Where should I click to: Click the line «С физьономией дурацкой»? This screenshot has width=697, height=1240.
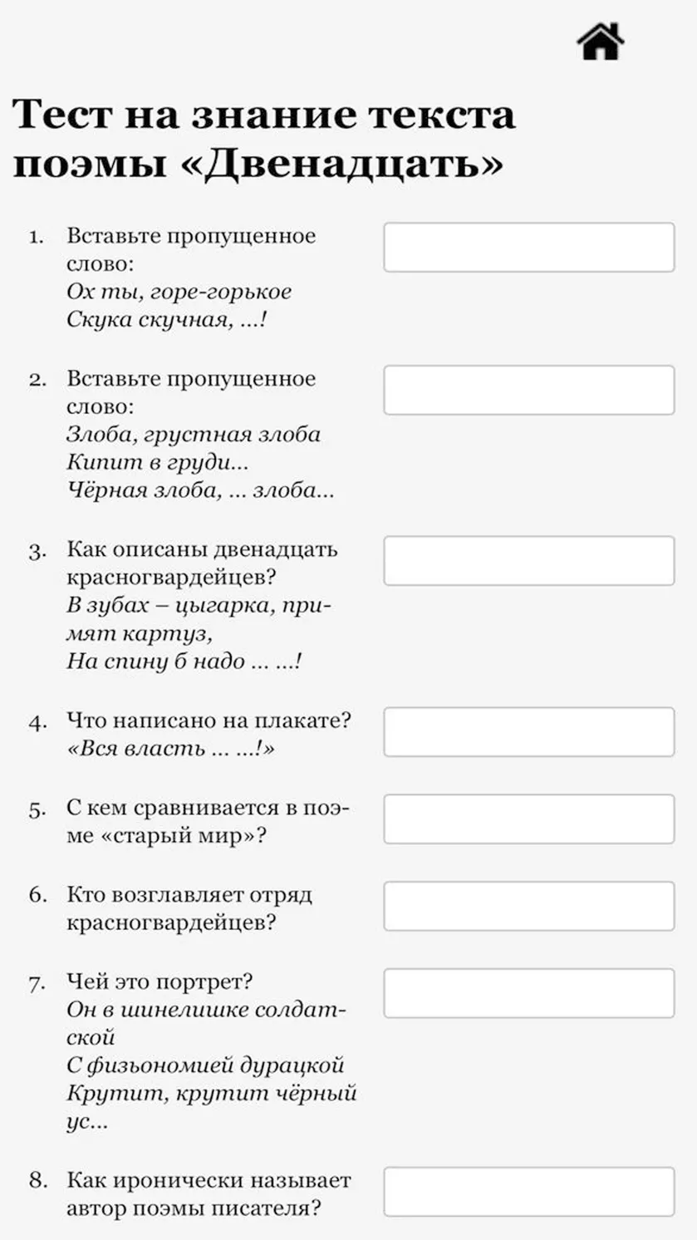(x=205, y=1065)
